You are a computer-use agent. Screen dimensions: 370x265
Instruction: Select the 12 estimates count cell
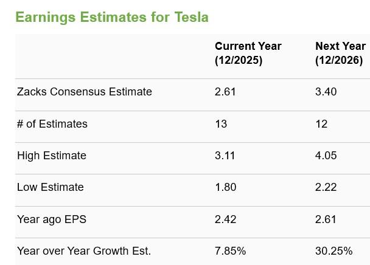coord(321,124)
